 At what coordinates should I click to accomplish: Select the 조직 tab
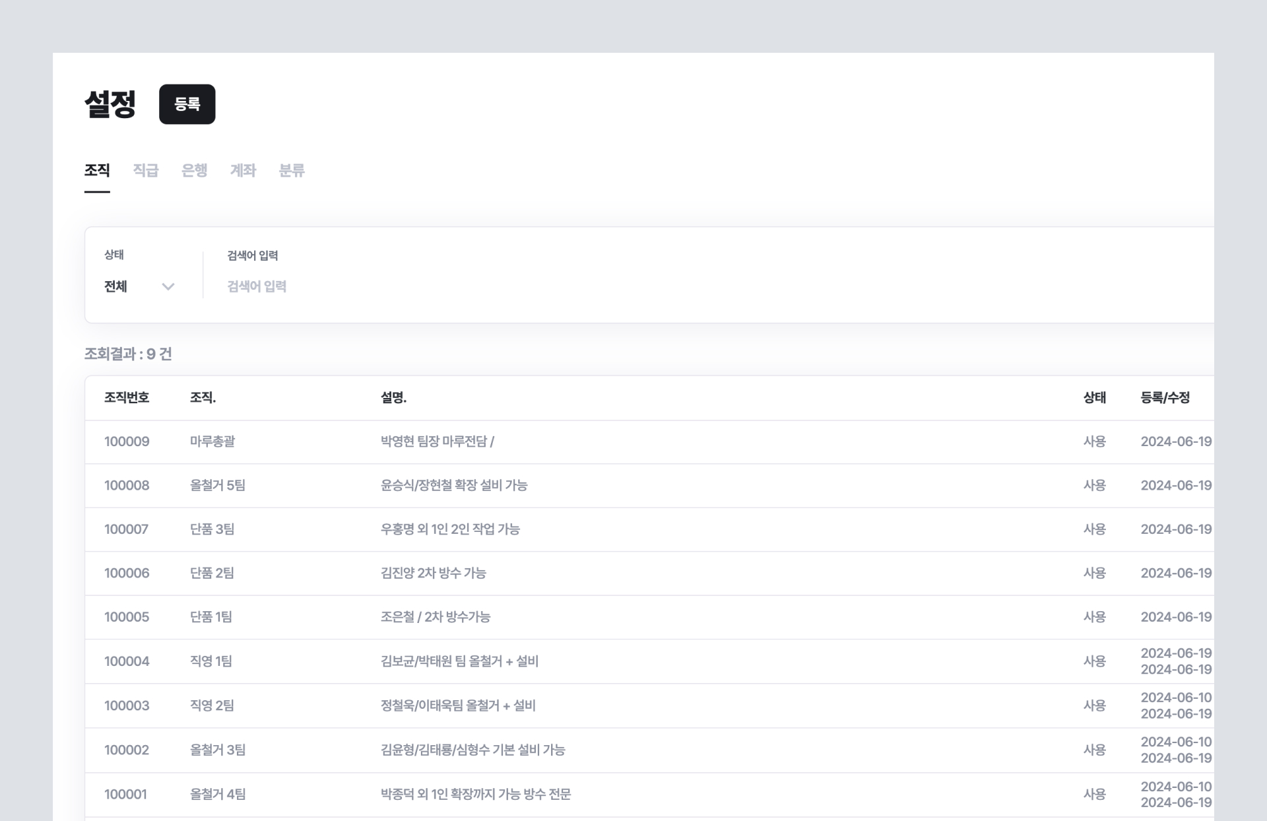(97, 170)
